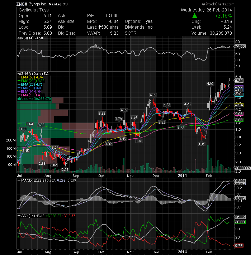This screenshot has height=255, width=251.
Task: Click the 30239070 volume axis tag
Action: point(242,168)
